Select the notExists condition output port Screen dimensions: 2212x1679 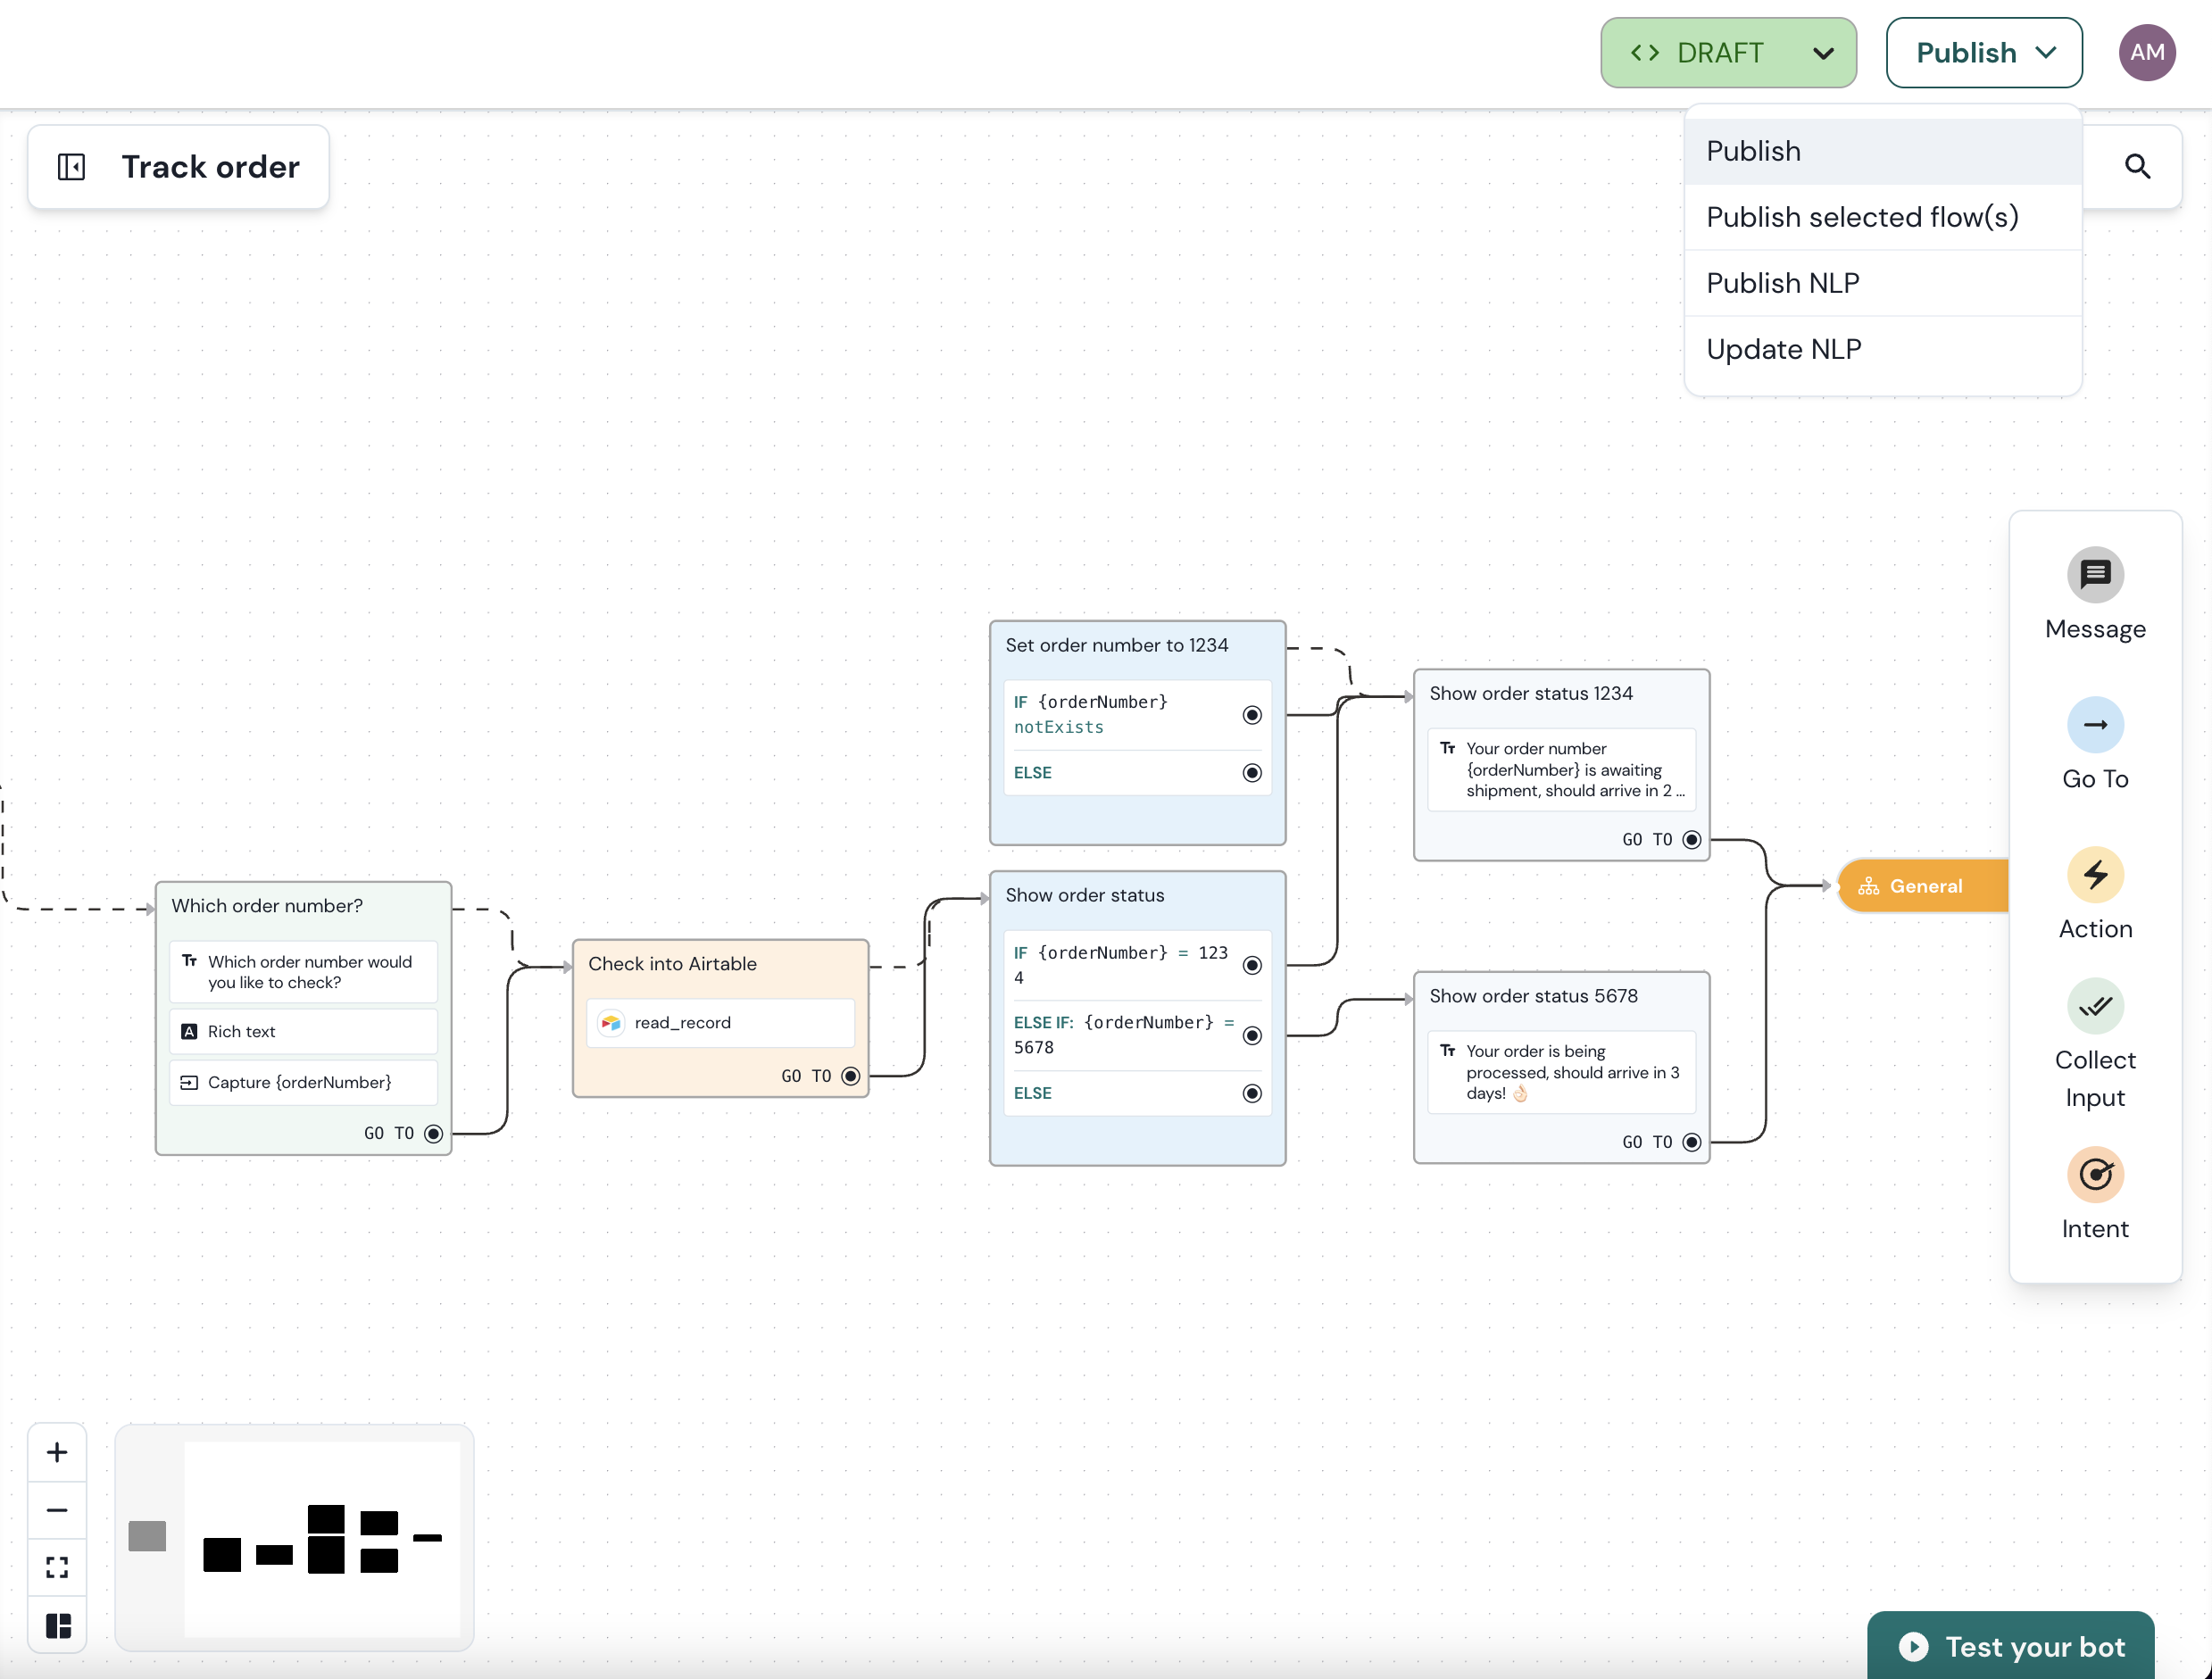1251,714
